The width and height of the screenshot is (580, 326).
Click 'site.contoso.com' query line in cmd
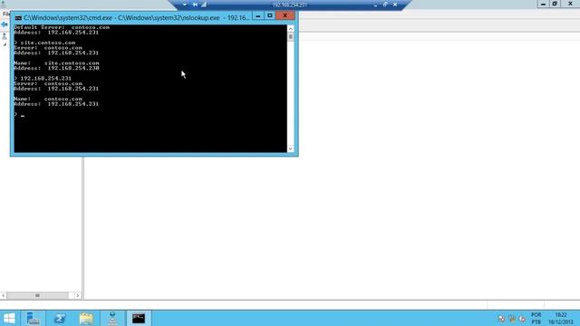(x=44, y=43)
